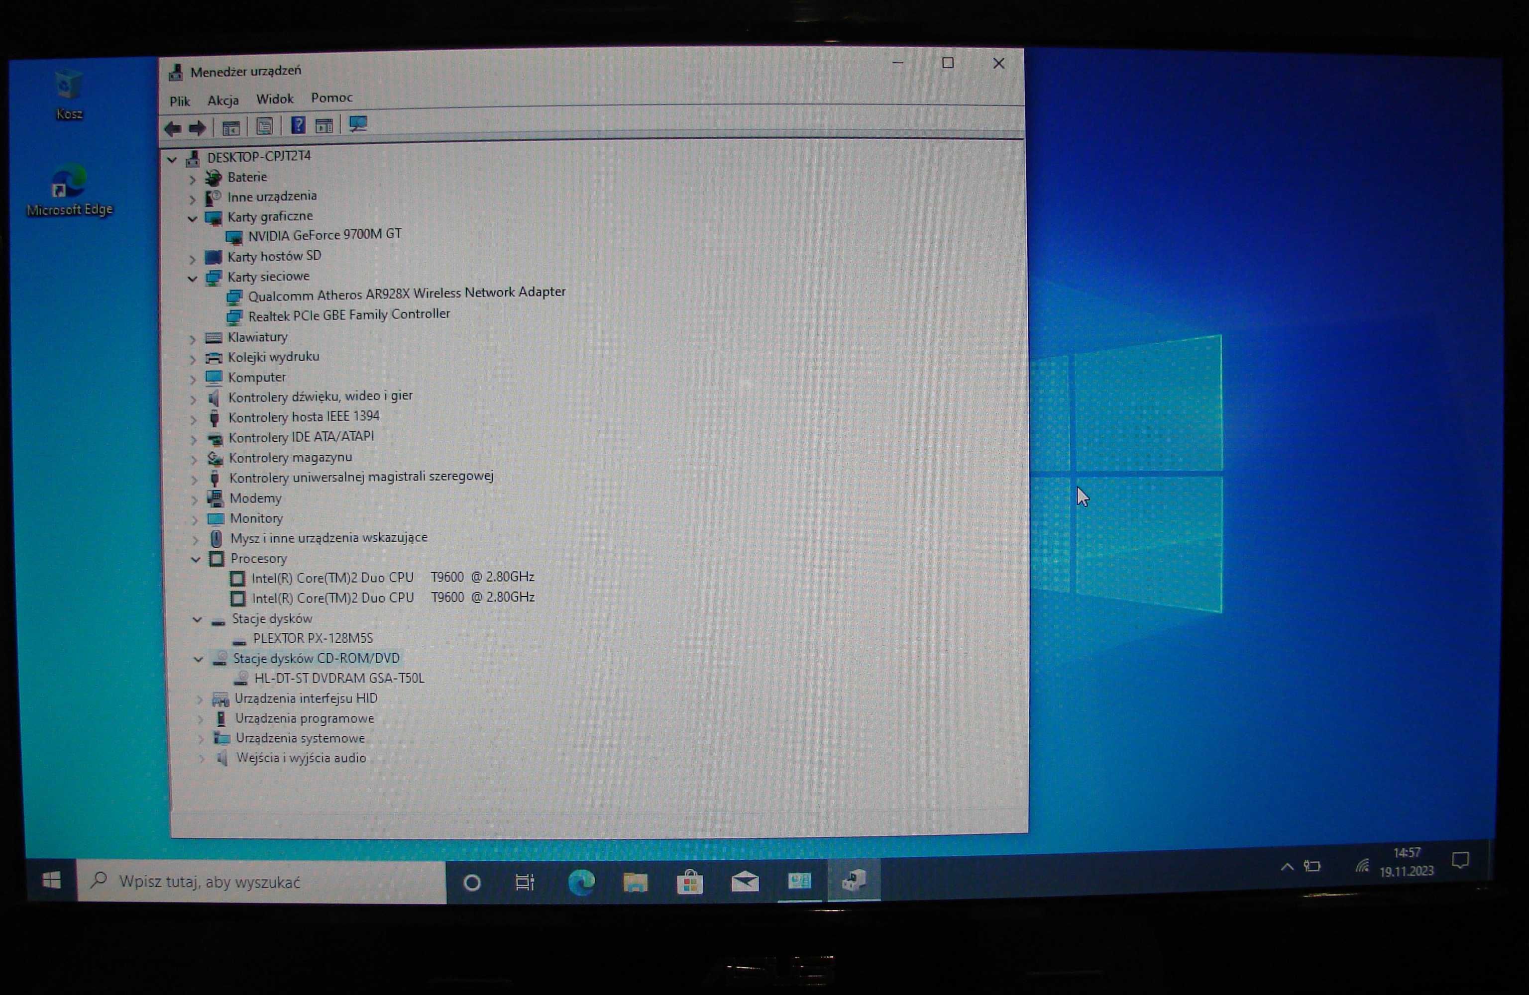The width and height of the screenshot is (1529, 995).
Task: Select the Karty hostów SD label
Action: pos(274,256)
